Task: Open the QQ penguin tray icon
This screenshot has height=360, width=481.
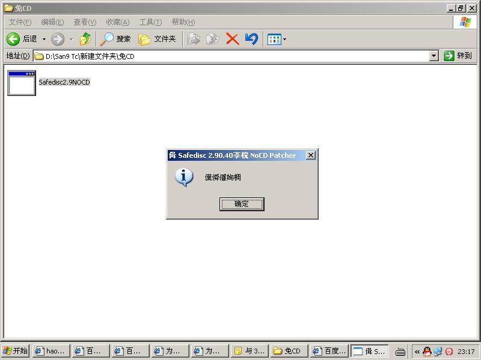Action: click(427, 352)
